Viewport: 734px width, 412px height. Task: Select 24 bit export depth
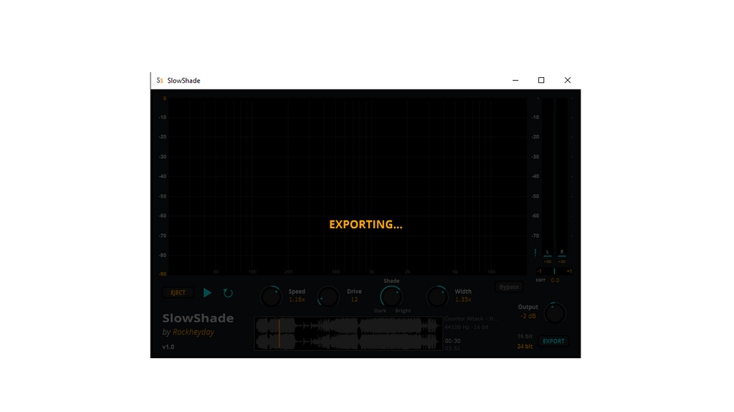(524, 346)
